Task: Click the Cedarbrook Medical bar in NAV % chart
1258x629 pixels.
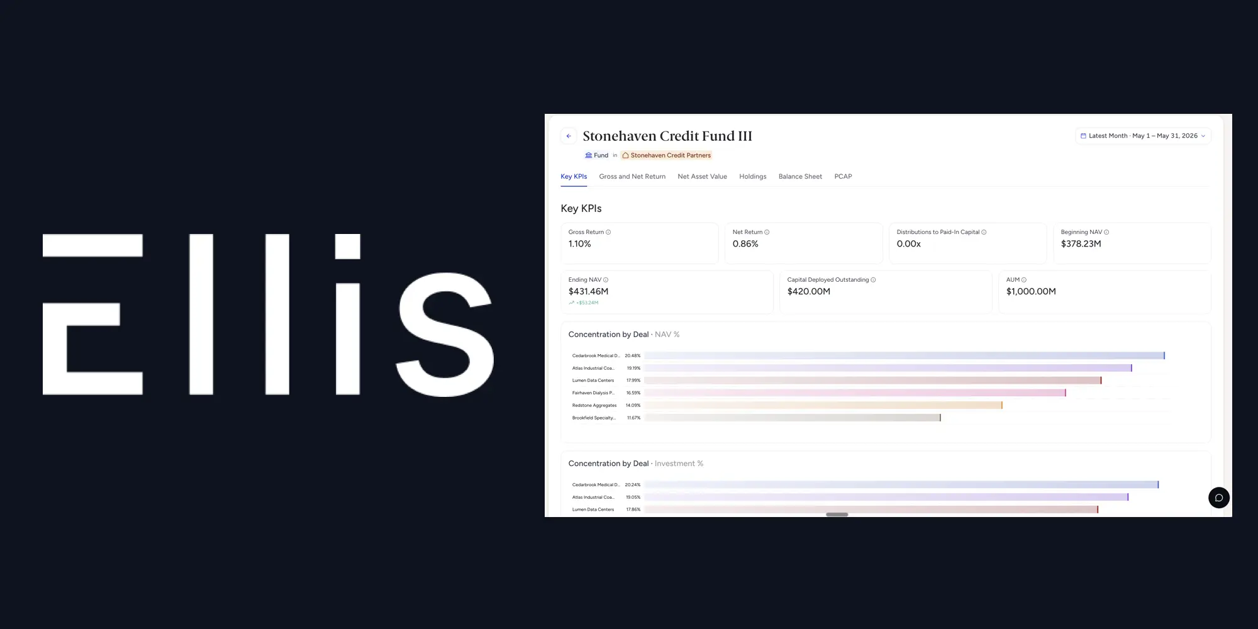Action: tap(905, 355)
